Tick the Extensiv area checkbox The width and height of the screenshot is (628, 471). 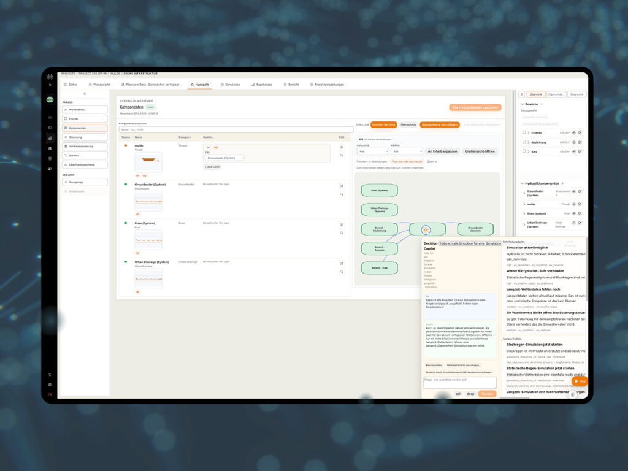pos(524,132)
